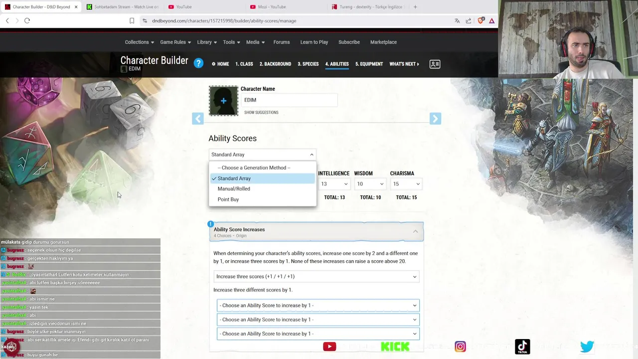Image resolution: width=638 pixels, height=359 pixels.
Task: Open the site info icon in the address bar
Action: (x=145, y=20)
